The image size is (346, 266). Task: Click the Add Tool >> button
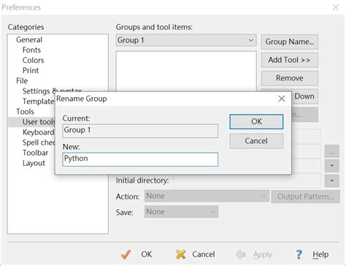(x=290, y=60)
